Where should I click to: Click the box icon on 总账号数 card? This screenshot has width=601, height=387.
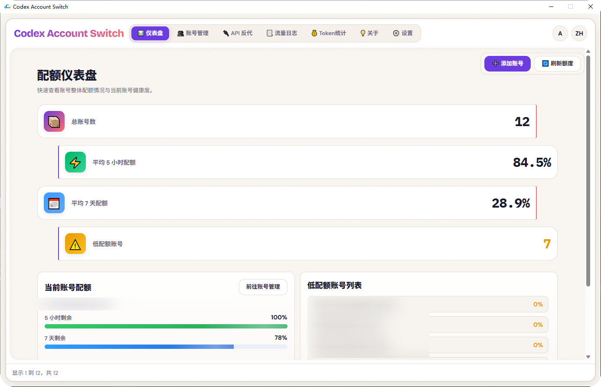tap(54, 121)
